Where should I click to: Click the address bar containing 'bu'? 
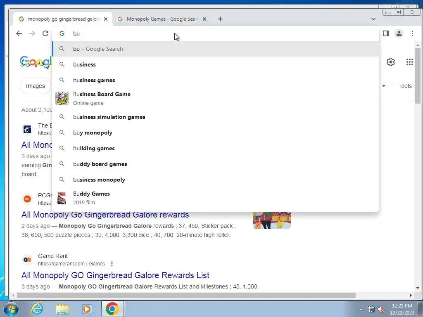tap(216, 33)
